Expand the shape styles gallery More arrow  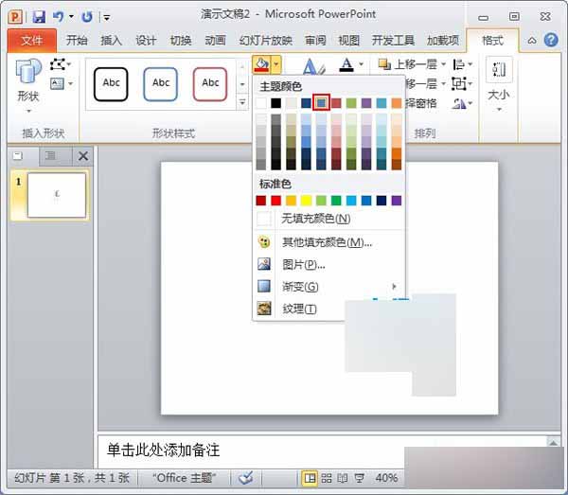point(242,103)
